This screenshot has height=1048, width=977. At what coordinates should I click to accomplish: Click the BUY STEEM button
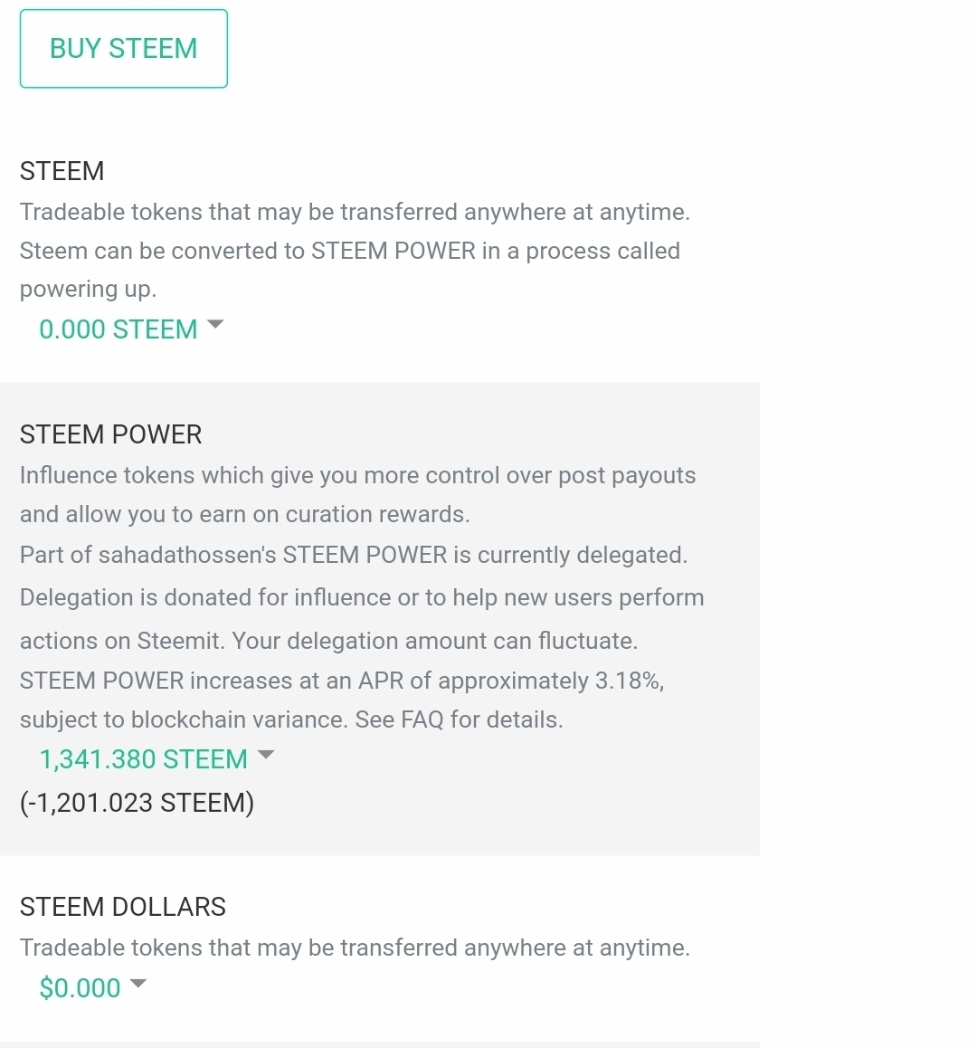124,48
